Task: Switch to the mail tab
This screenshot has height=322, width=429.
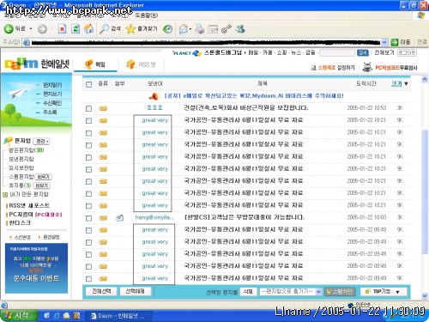Action: (95, 64)
